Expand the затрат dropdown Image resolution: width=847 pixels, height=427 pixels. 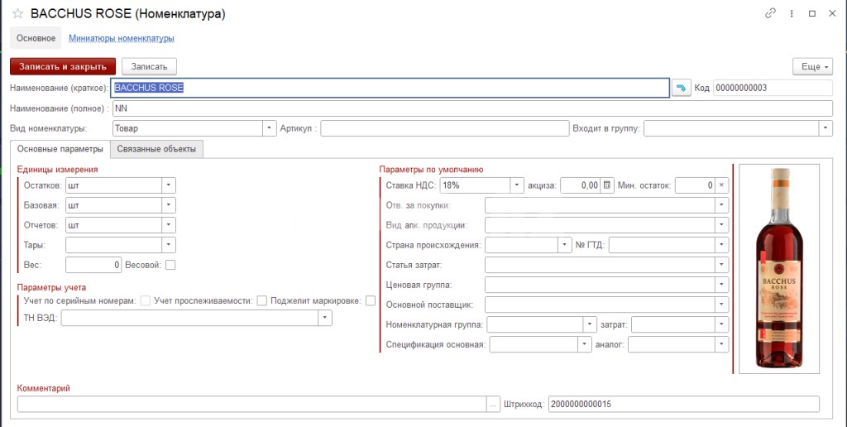[721, 324]
